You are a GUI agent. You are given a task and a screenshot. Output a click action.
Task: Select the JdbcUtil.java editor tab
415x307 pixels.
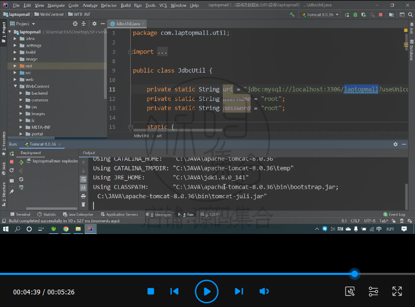tap(127, 24)
